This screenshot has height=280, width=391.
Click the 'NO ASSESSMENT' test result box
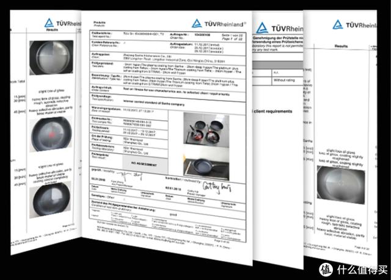pos(145,164)
